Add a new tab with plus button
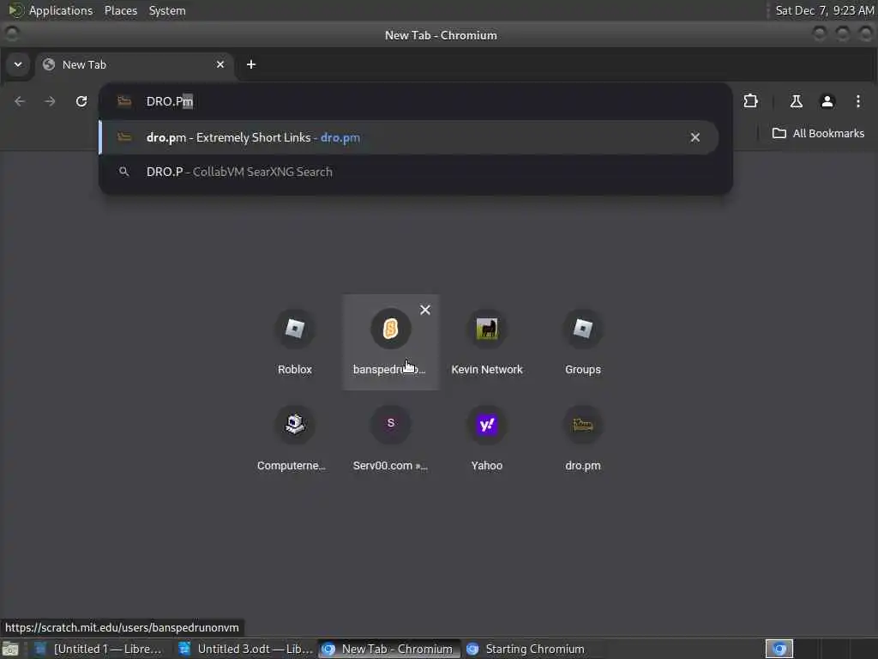The image size is (878, 659). click(251, 64)
